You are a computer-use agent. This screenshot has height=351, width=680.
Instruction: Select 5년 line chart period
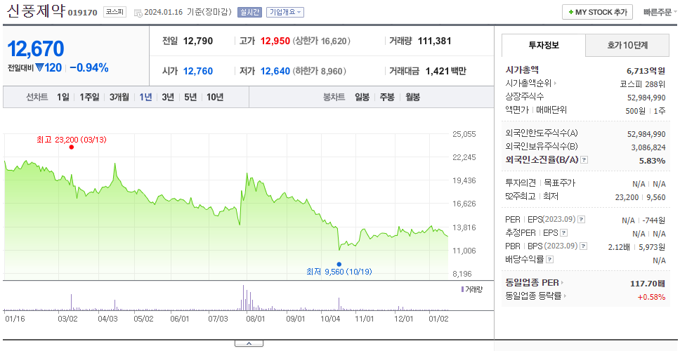pyautogui.click(x=190, y=97)
